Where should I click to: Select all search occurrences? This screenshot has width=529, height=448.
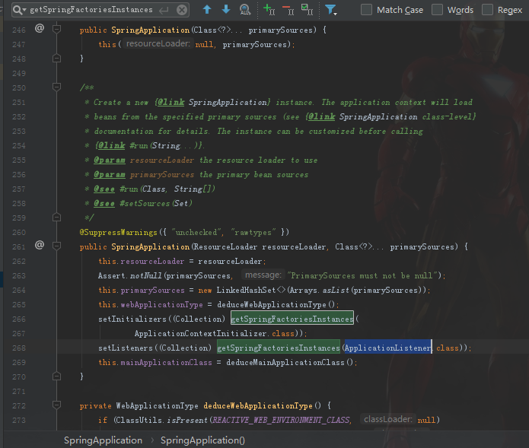coord(307,10)
